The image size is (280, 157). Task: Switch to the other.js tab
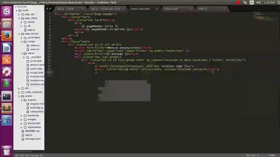211,9
